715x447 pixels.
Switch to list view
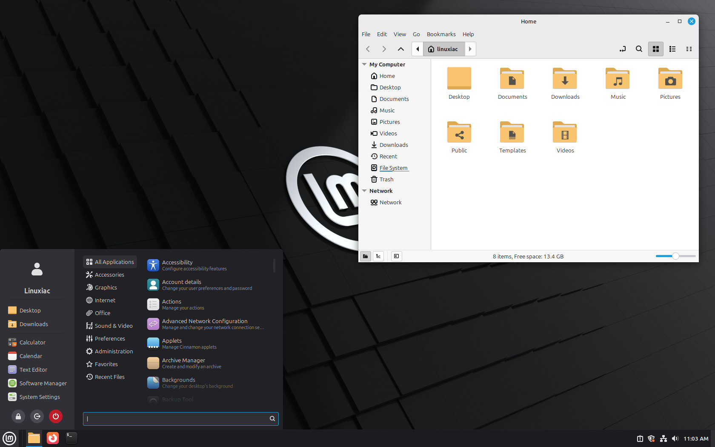click(672, 49)
